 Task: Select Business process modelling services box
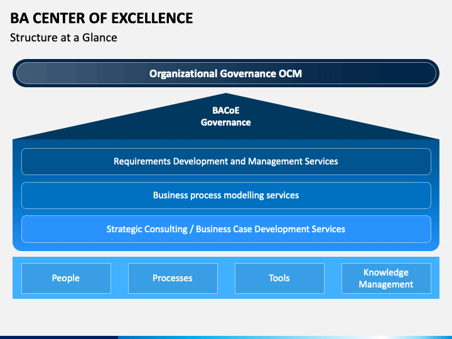[226, 195]
